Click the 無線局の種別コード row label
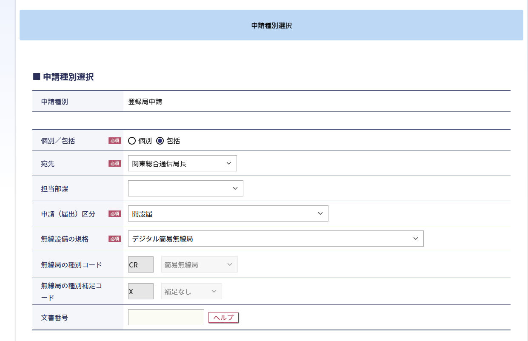This screenshot has height=341, width=528. point(71,265)
